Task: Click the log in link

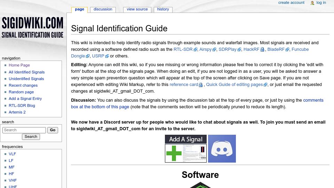Action: [321, 2]
